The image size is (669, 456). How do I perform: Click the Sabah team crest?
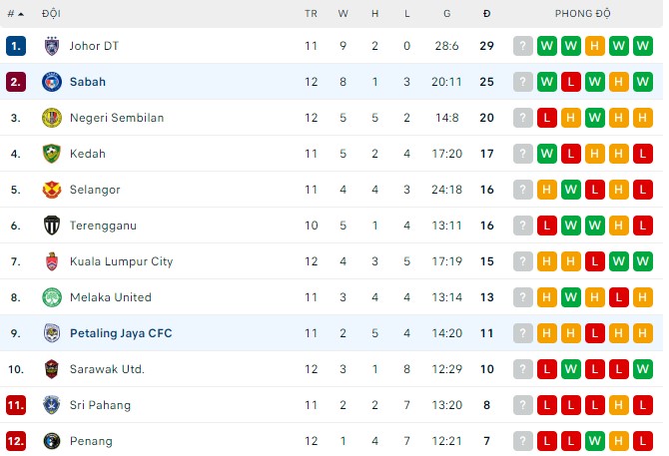click(x=52, y=82)
